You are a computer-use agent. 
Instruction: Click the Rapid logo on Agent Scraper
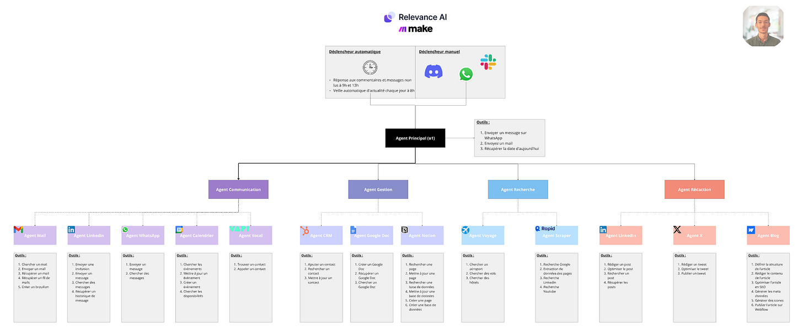coord(545,229)
